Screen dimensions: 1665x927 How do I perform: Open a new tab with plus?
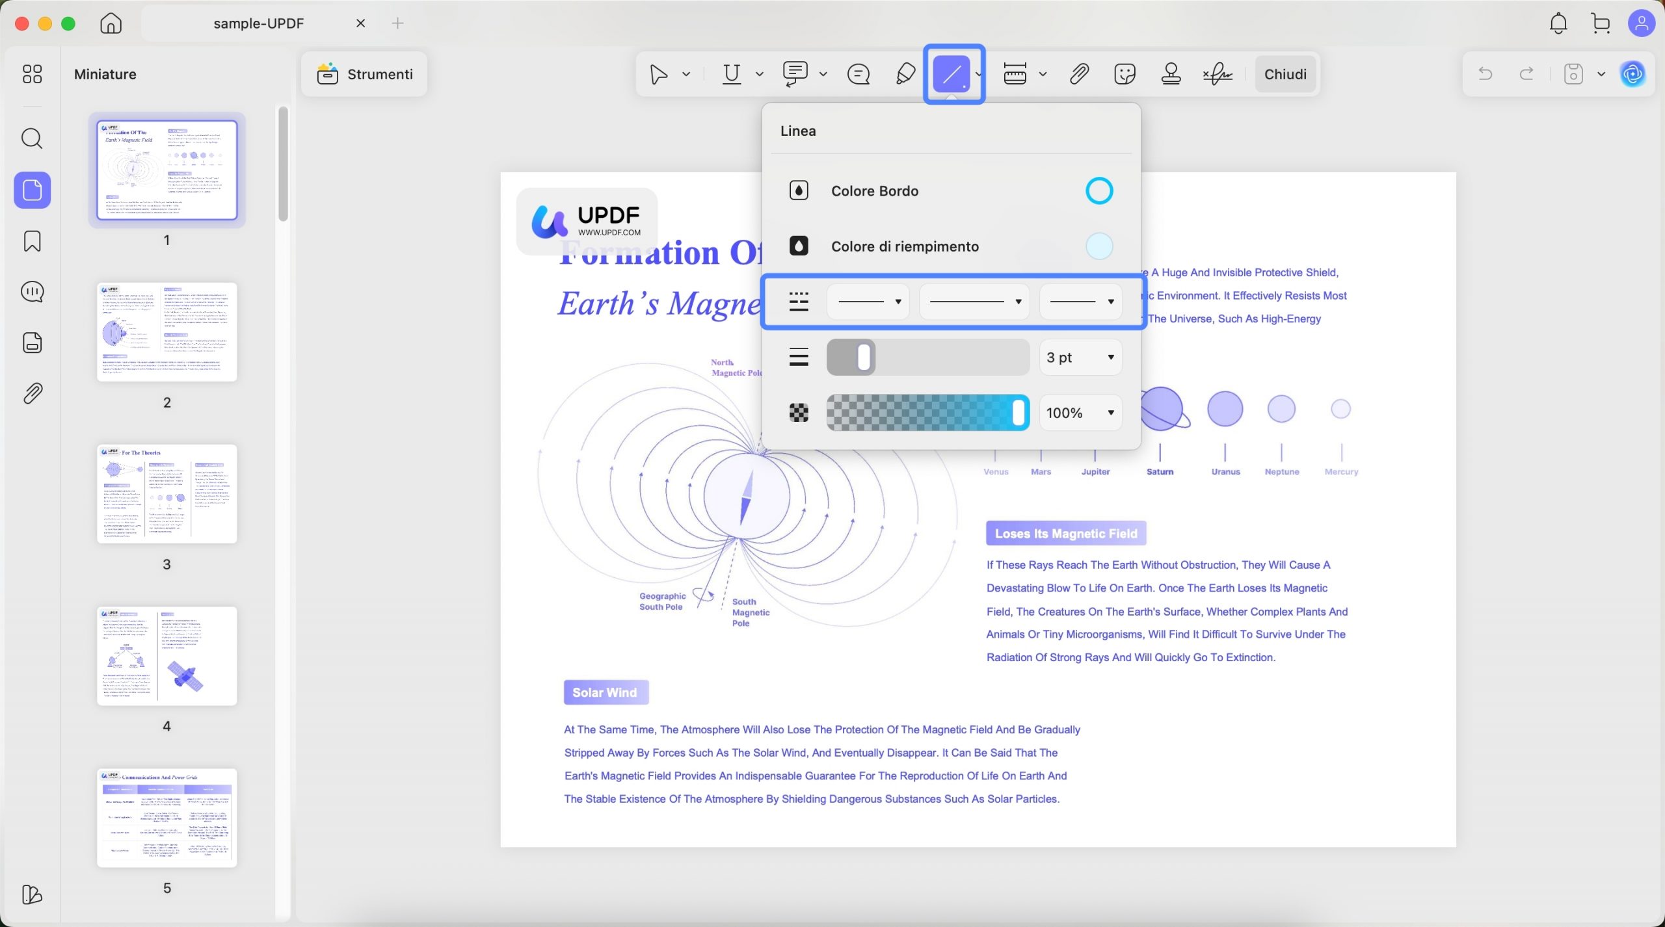pyautogui.click(x=398, y=23)
